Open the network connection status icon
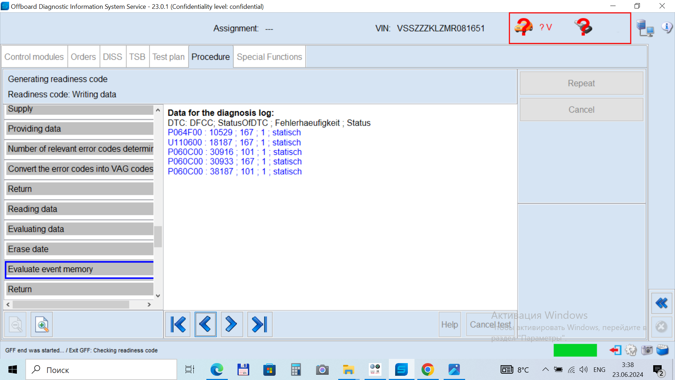 [x=645, y=28]
